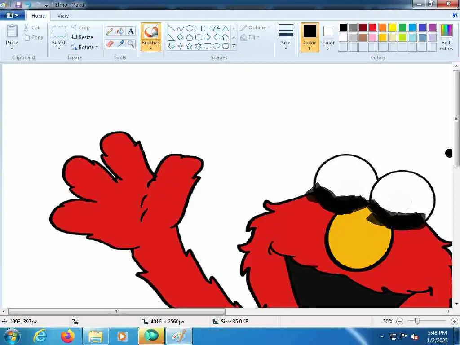
Task: Pick the red color swatch
Action: pyautogui.click(x=373, y=27)
